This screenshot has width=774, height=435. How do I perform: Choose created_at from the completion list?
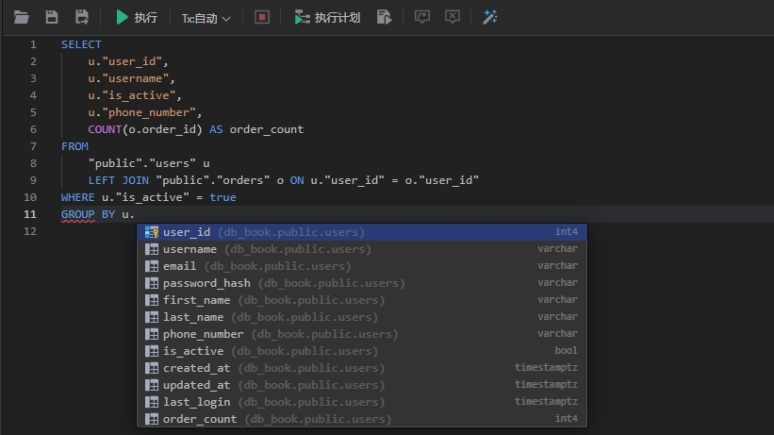pyautogui.click(x=362, y=368)
